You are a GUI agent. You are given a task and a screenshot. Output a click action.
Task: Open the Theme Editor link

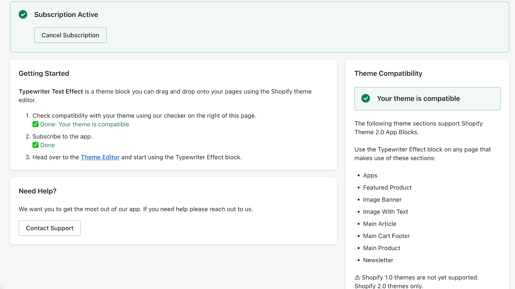click(x=100, y=157)
